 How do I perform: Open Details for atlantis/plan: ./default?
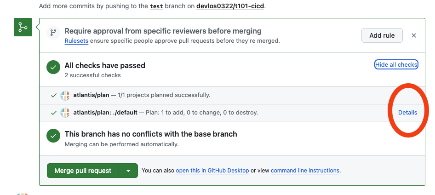point(407,112)
